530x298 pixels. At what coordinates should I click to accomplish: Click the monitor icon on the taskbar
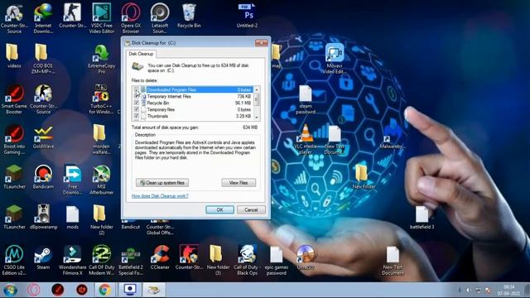130,290
